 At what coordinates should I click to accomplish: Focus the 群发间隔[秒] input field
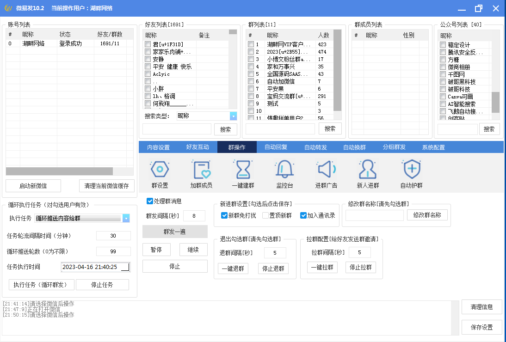click(x=194, y=216)
